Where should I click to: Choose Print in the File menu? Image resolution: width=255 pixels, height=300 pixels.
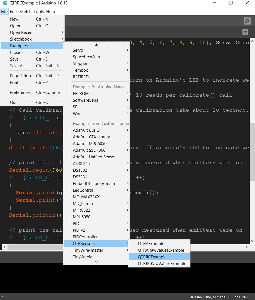click(x=32, y=82)
